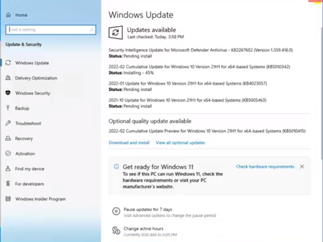Viewport: 323px width, 242px height.
Task: Click the KB5010342 Cumulative Update entry
Action: click(x=199, y=67)
